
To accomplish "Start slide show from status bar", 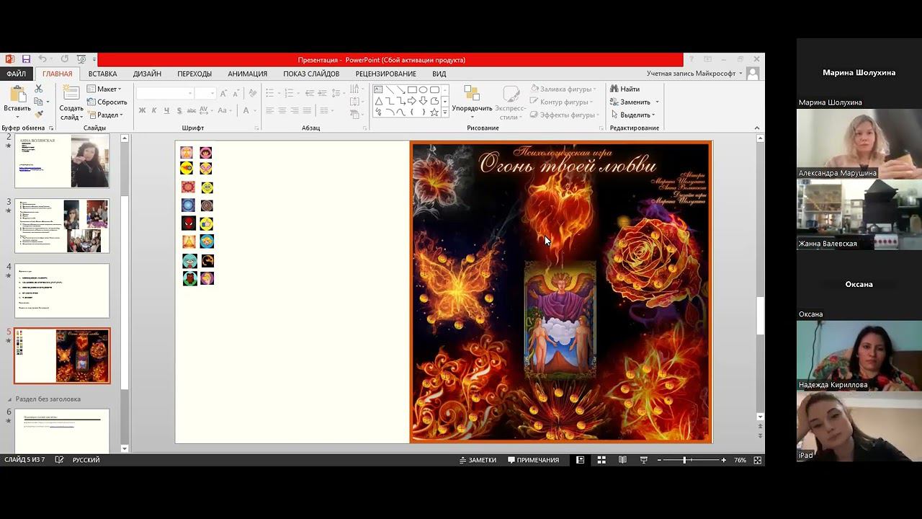I will (x=644, y=460).
